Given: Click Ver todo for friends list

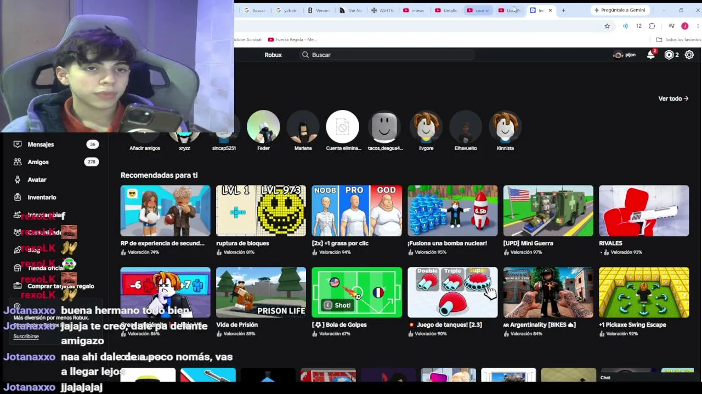Looking at the screenshot, I should (673, 99).
